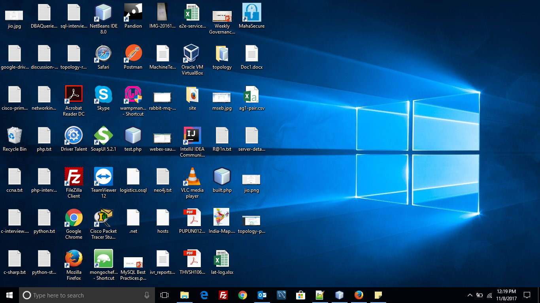540x303 pixels.
Task: Select the Skype desktop shortcut
Action: [x=103, y=95]
